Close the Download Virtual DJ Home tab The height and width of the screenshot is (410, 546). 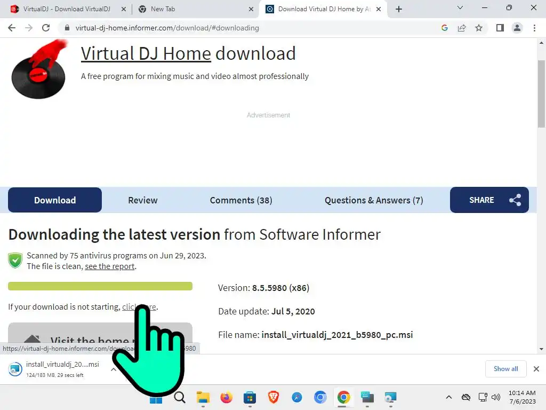(x=379, y=10)
